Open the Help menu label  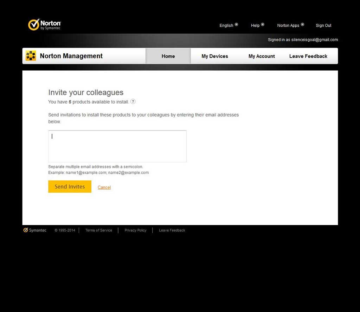(x=255, y=26)
